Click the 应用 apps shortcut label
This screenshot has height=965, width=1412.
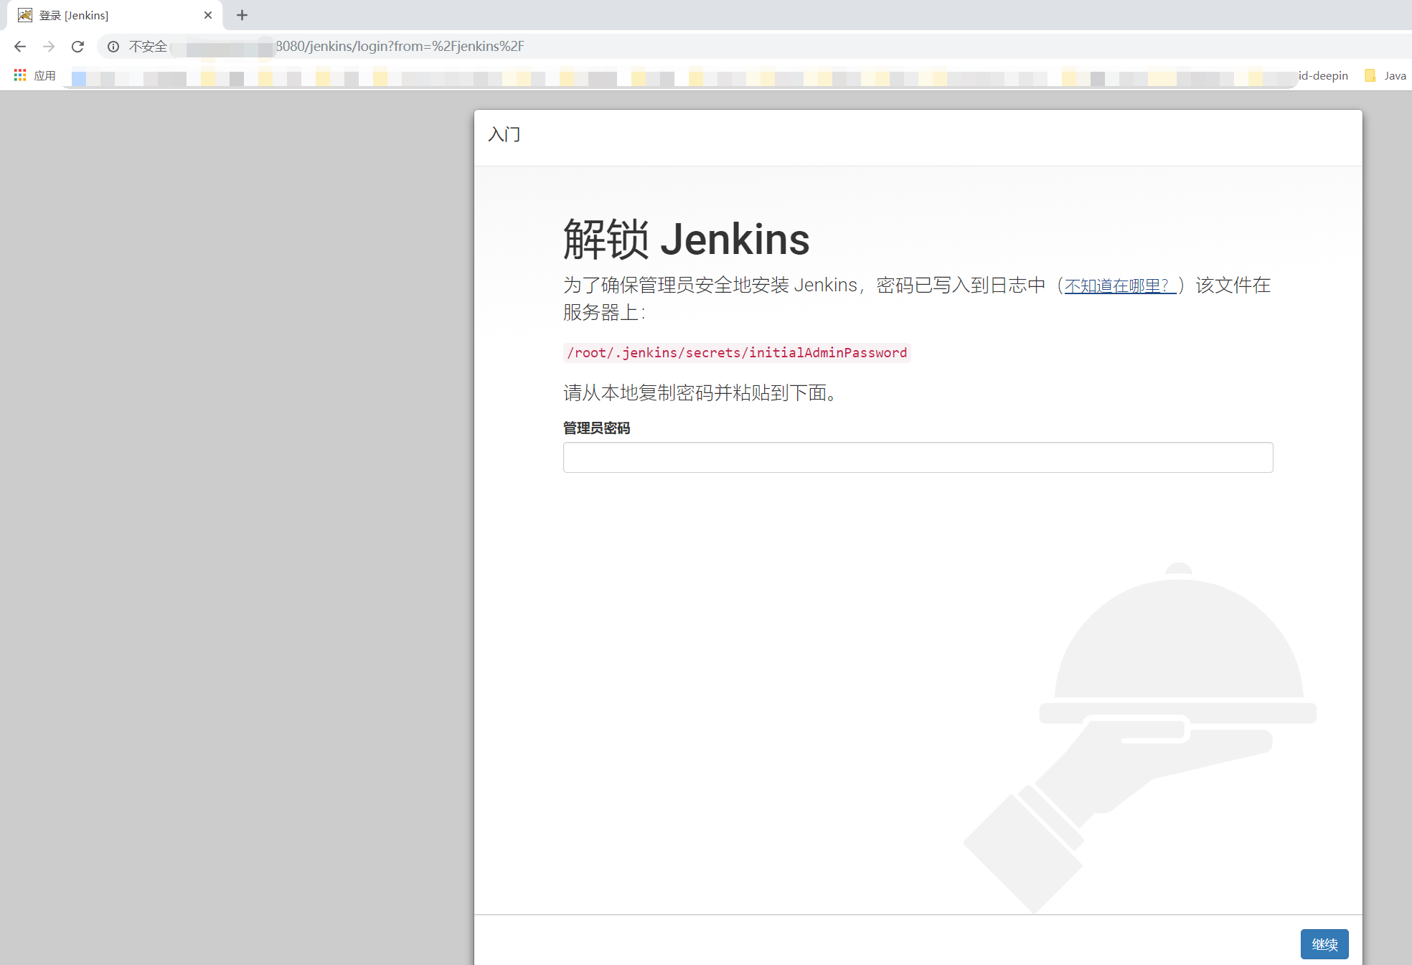[x=44, y=75]
